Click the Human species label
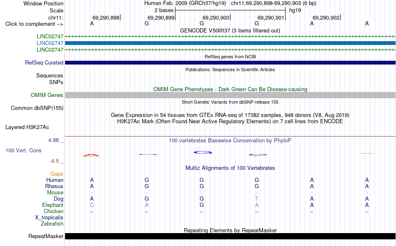The width and height of the screenshot is (396, 246). [x=55, y=180]
